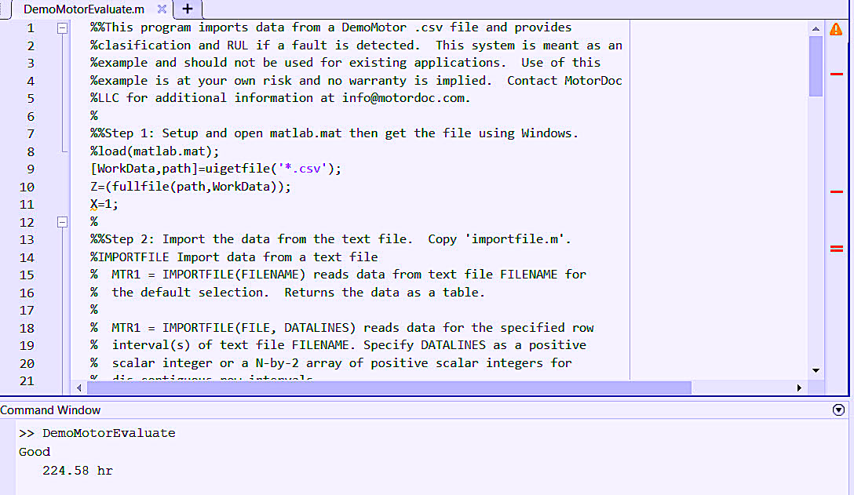Click 'fullfile' on line 10

(141, 187)
